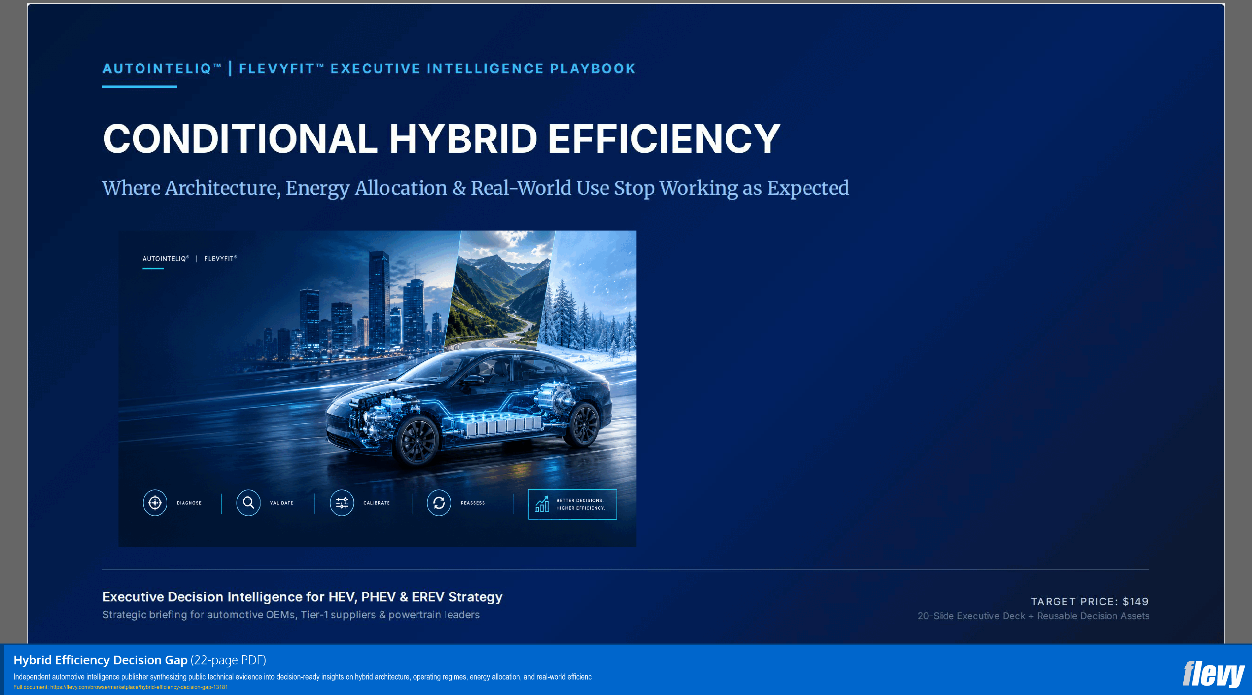Click the Validate magnifier icon
Screen dimensions: 1252x695
click(x=248, y=502)
